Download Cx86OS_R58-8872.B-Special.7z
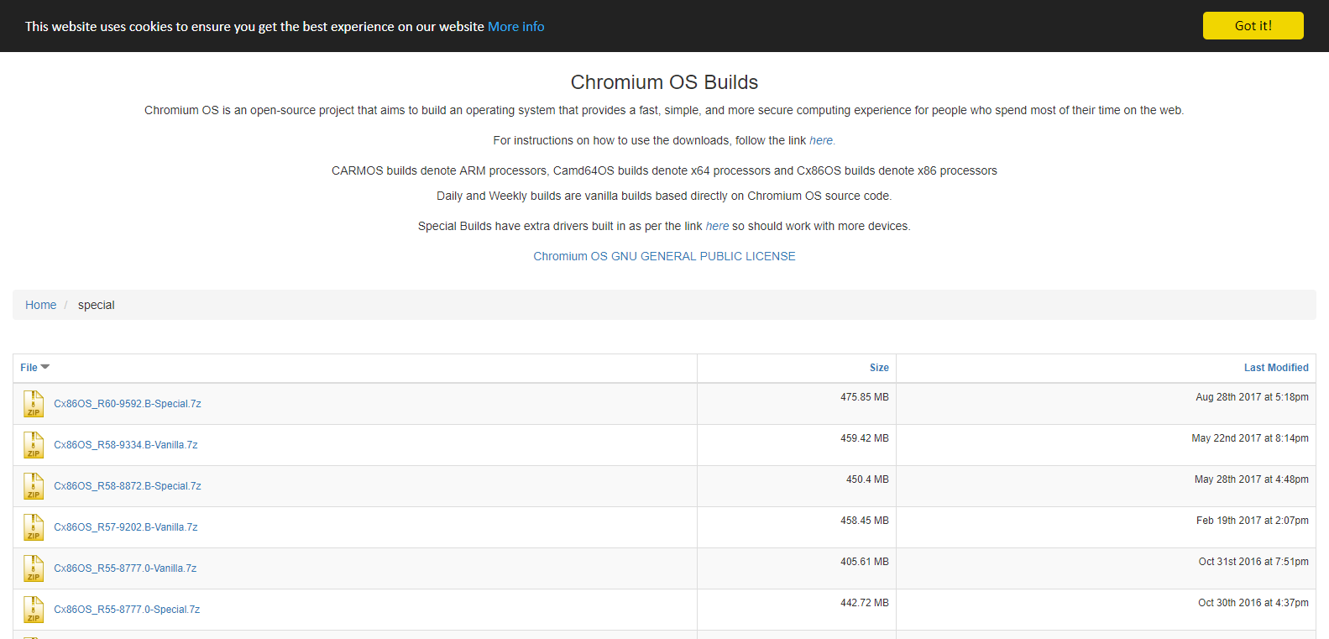The height and width of the screenshot is (639, 1329). click(128, 486)
